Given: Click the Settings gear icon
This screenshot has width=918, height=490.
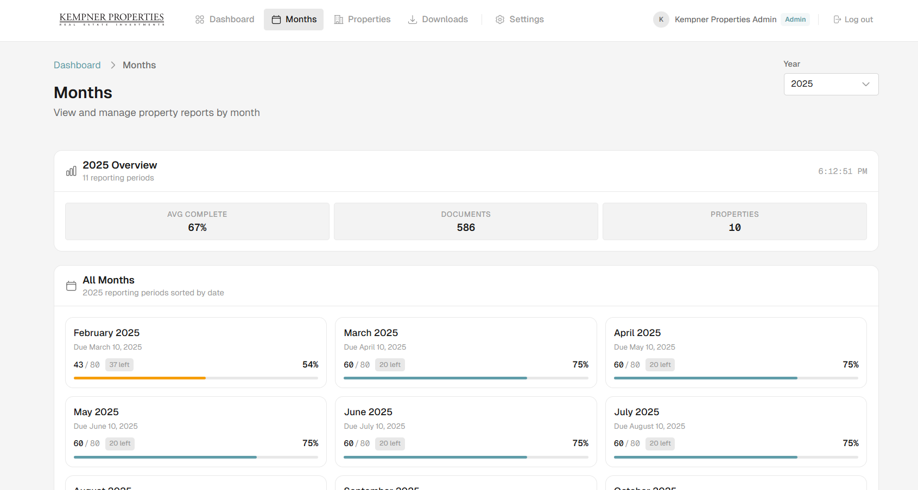Looking at the screenshot, I should click(500, 20).
